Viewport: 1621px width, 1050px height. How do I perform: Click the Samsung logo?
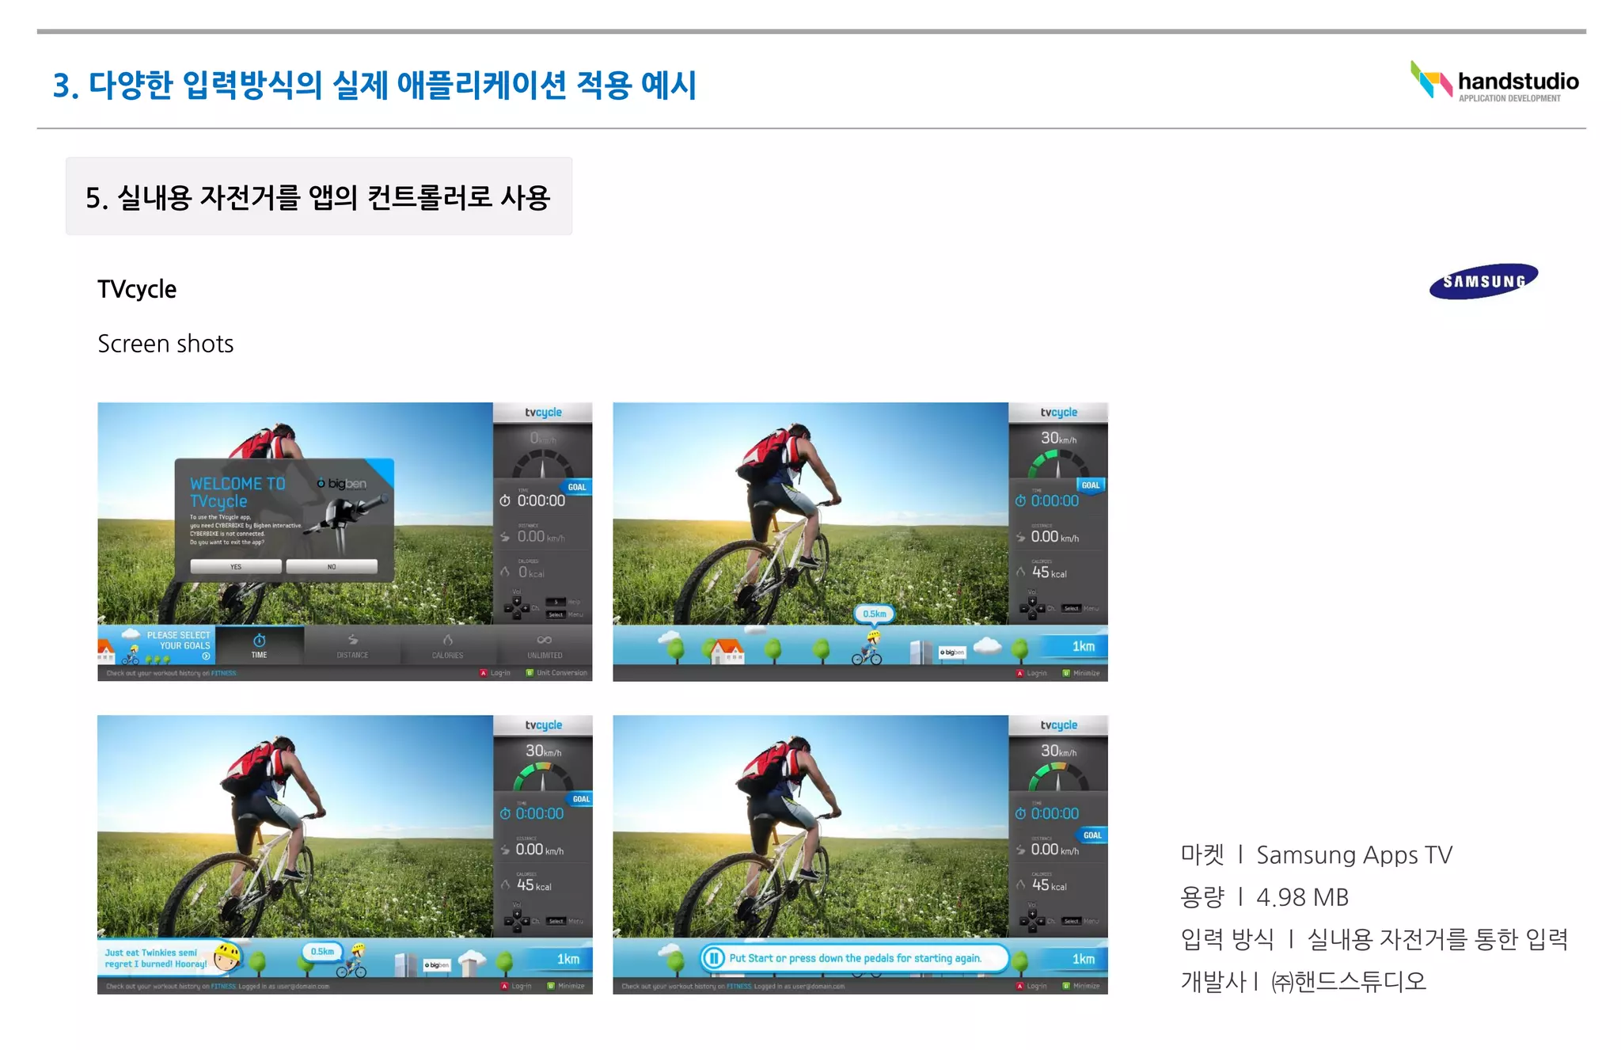[1483, 281]
